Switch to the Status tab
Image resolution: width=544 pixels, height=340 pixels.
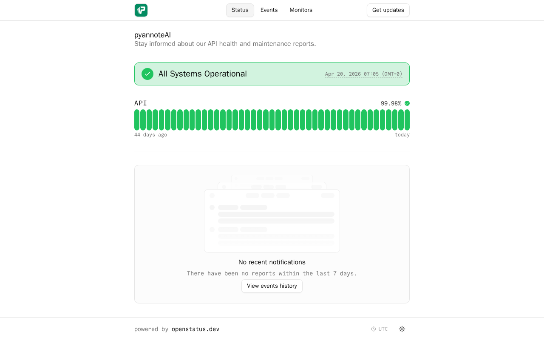240,10
